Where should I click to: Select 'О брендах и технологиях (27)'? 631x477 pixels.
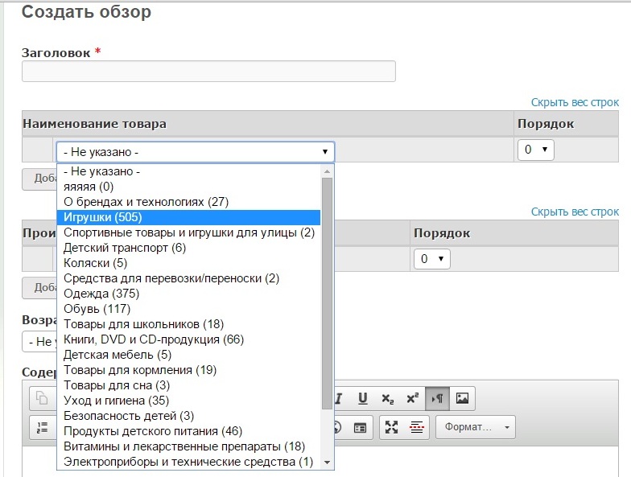(x=189, y=202)
